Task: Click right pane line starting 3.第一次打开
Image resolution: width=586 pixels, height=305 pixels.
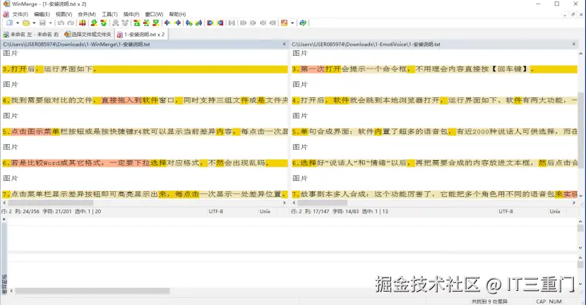Action: tap(434, 69)
